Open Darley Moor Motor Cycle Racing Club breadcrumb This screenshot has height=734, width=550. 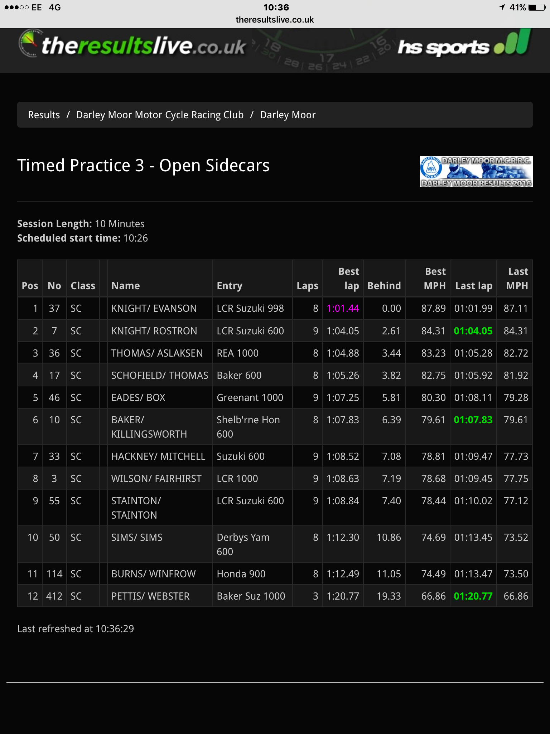pyautogui.click(x=160, y=115)
